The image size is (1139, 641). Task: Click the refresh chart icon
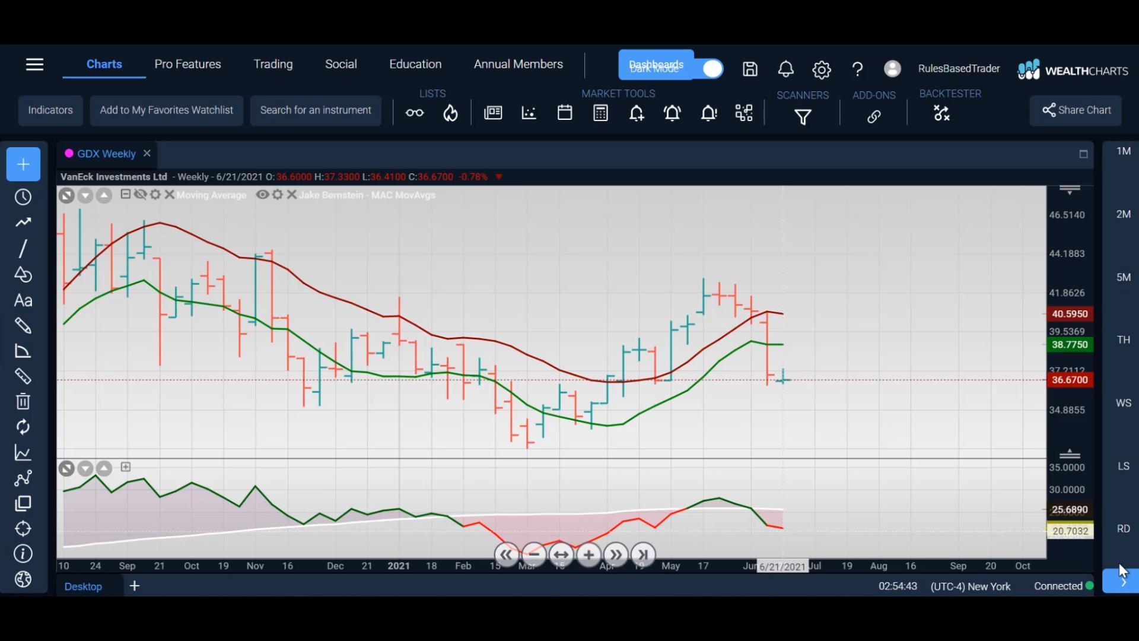pos(23,427)
